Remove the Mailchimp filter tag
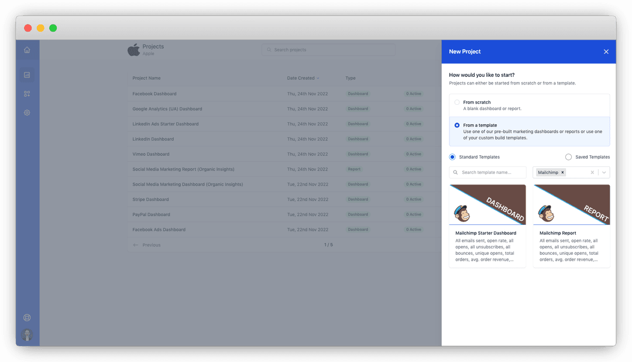 coord(562,172)
